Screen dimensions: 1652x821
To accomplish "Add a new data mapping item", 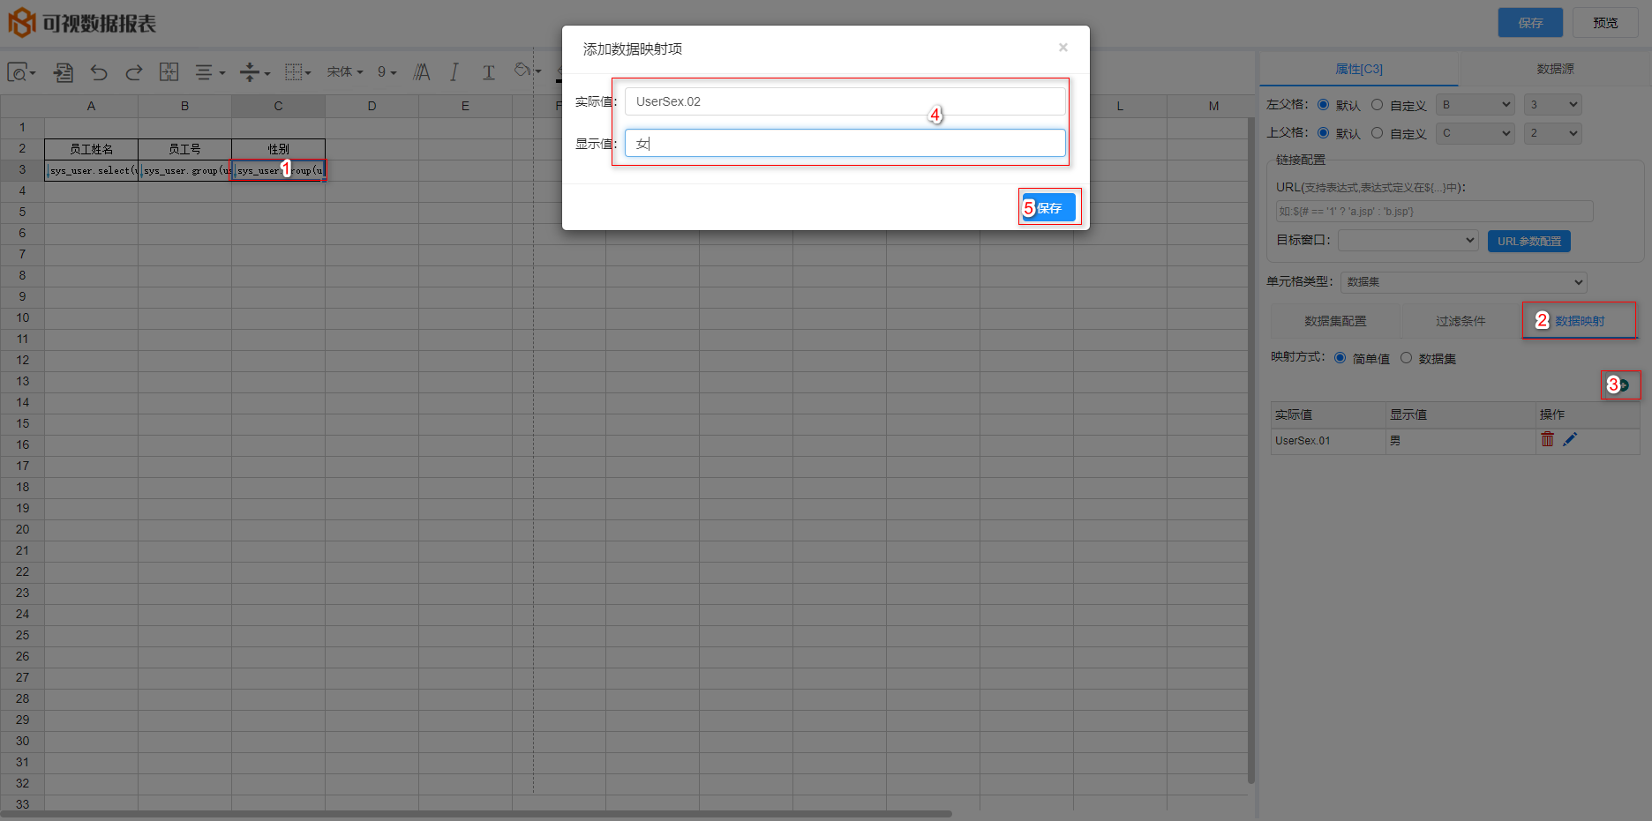I will (x=1623, y=384).
